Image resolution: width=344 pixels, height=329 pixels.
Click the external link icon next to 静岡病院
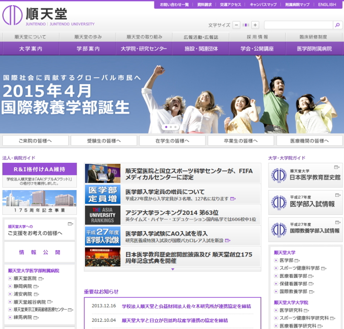coord(36,287)
